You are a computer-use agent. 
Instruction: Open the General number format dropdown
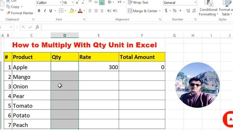coord(195,3)
